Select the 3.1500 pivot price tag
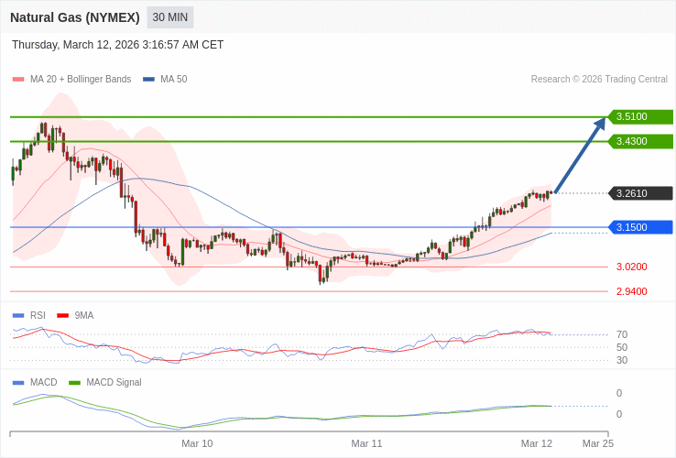Viewport: 676px width, 458px height. [640, 227]
